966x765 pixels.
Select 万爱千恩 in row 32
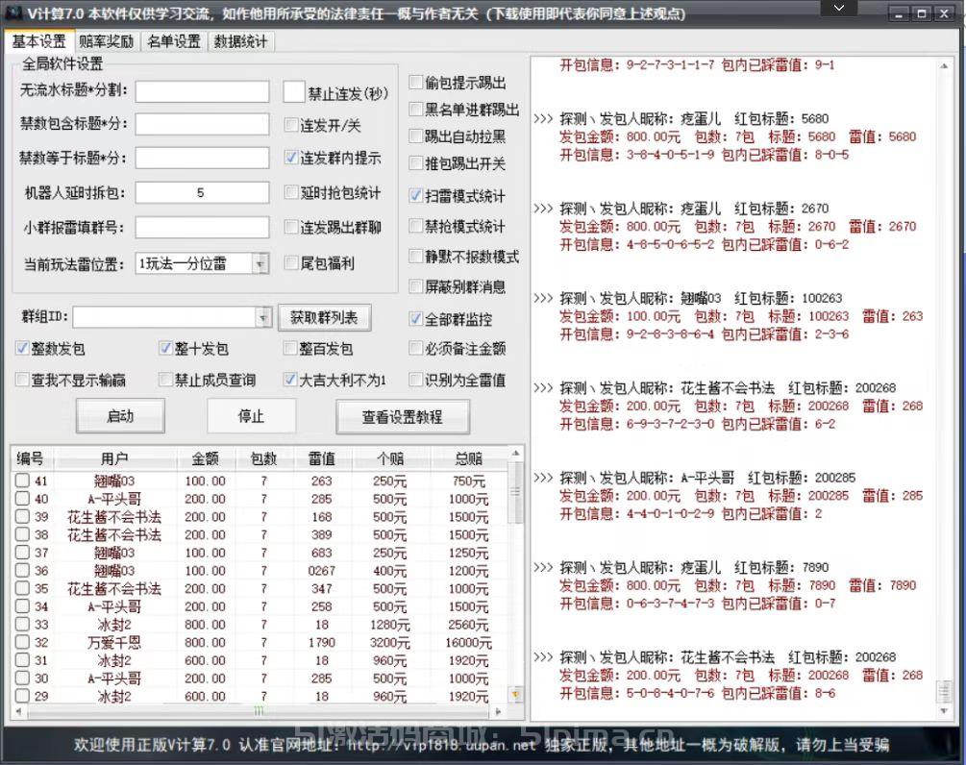[114, 642]
